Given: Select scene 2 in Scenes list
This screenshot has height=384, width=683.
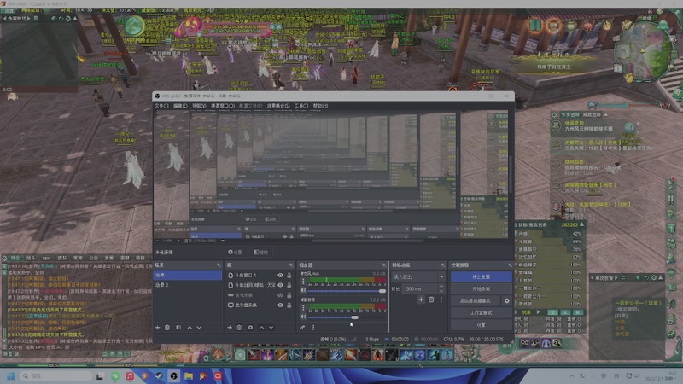Looking at the screenshot, I should tap(188, 285).
